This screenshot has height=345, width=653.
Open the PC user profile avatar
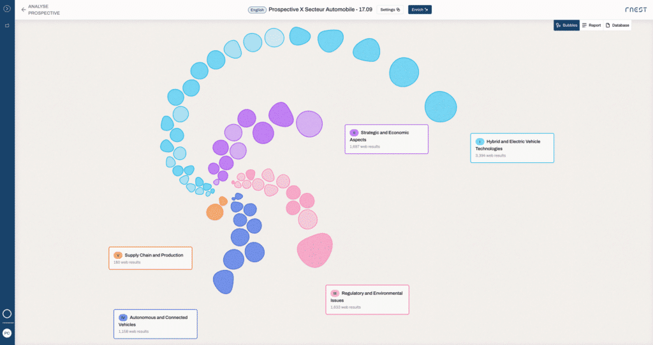7,333
